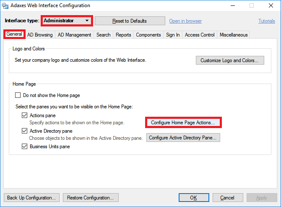Go to the Reports tab

tap(123, 35)
